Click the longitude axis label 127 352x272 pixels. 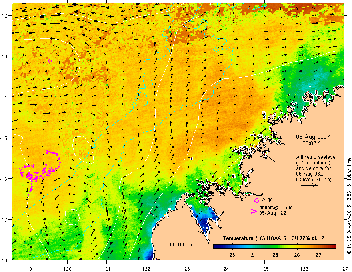click(x=344, y=269)
